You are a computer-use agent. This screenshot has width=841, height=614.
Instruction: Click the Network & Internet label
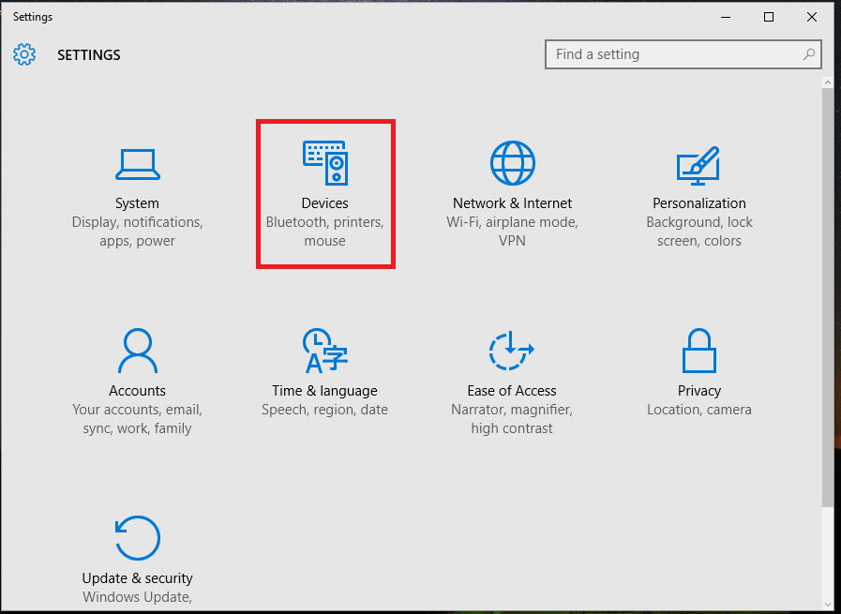pos(512,203)
